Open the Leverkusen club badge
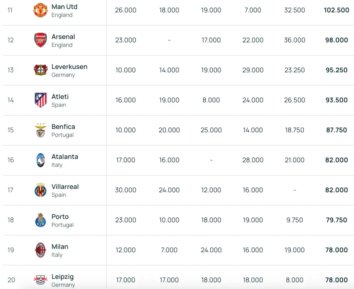354x289 pixels. click(40, 70)
